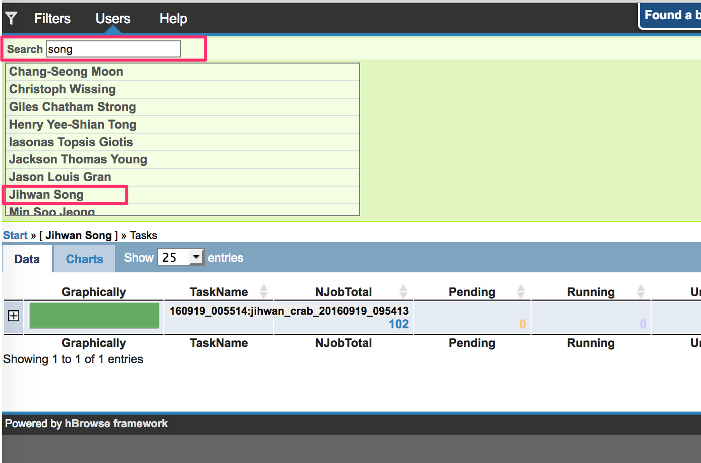Select Jackson Thomas Young in results

click(78, 159)
